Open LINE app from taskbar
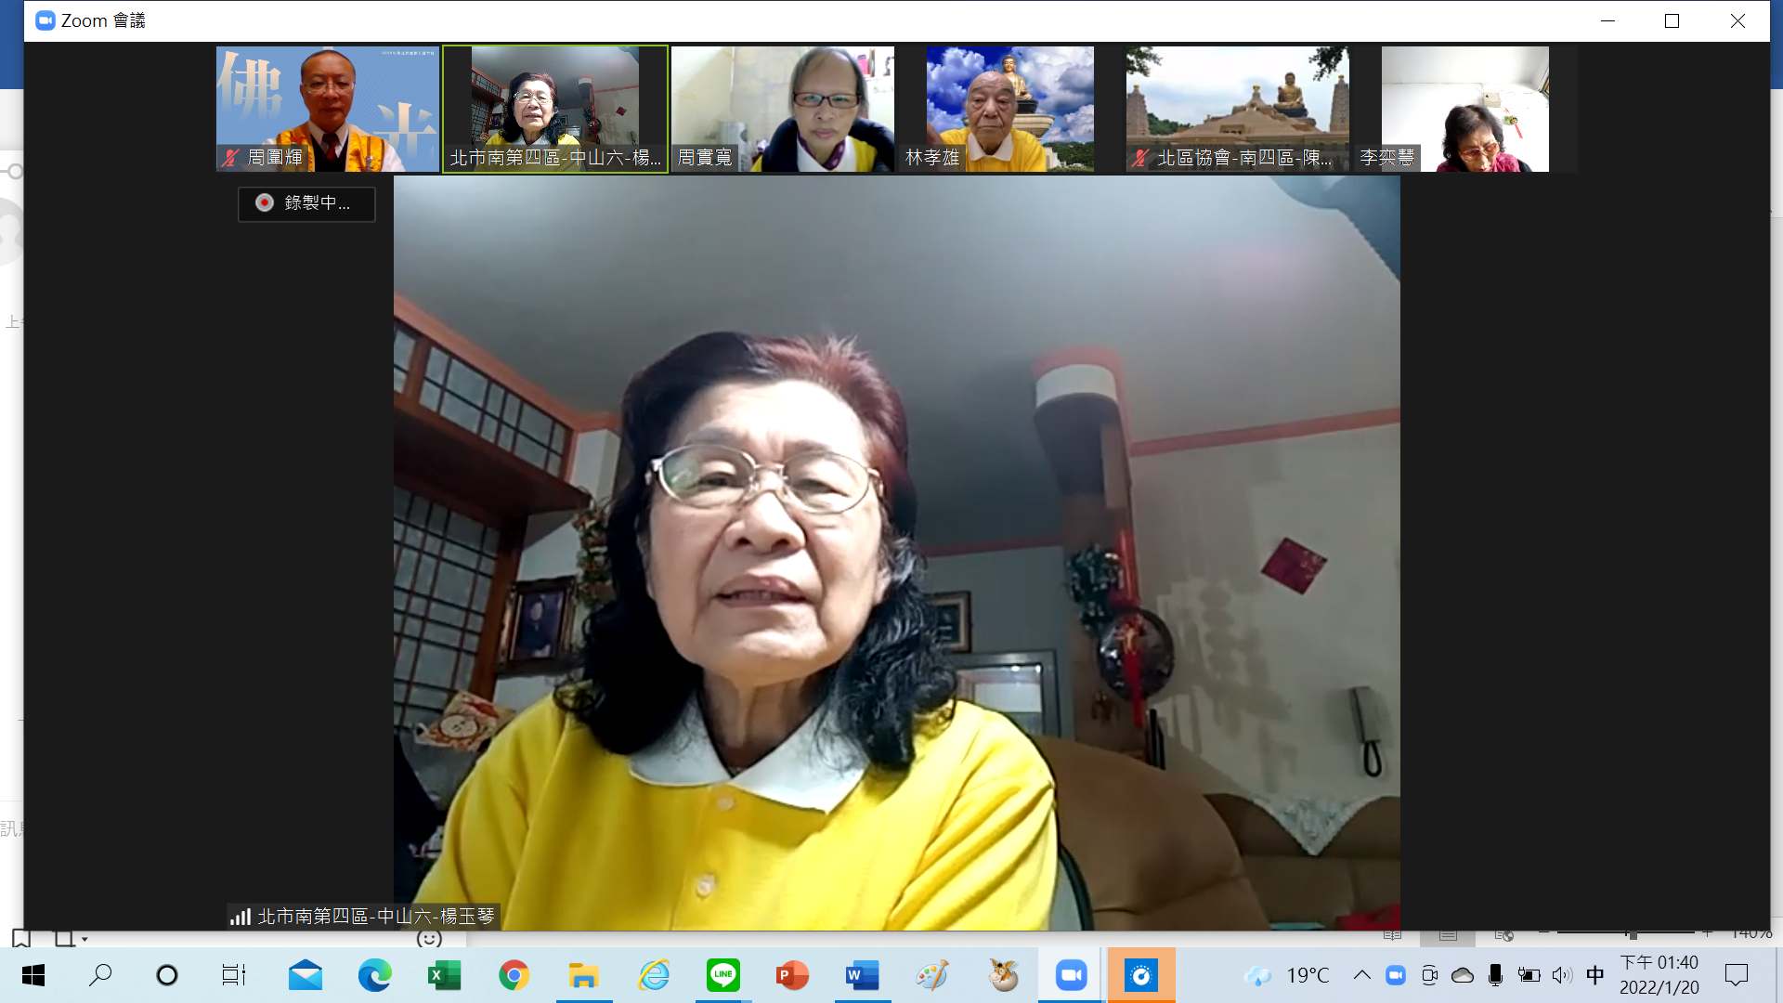Viewport: 1783px width, 1003px height. (722, 975)
